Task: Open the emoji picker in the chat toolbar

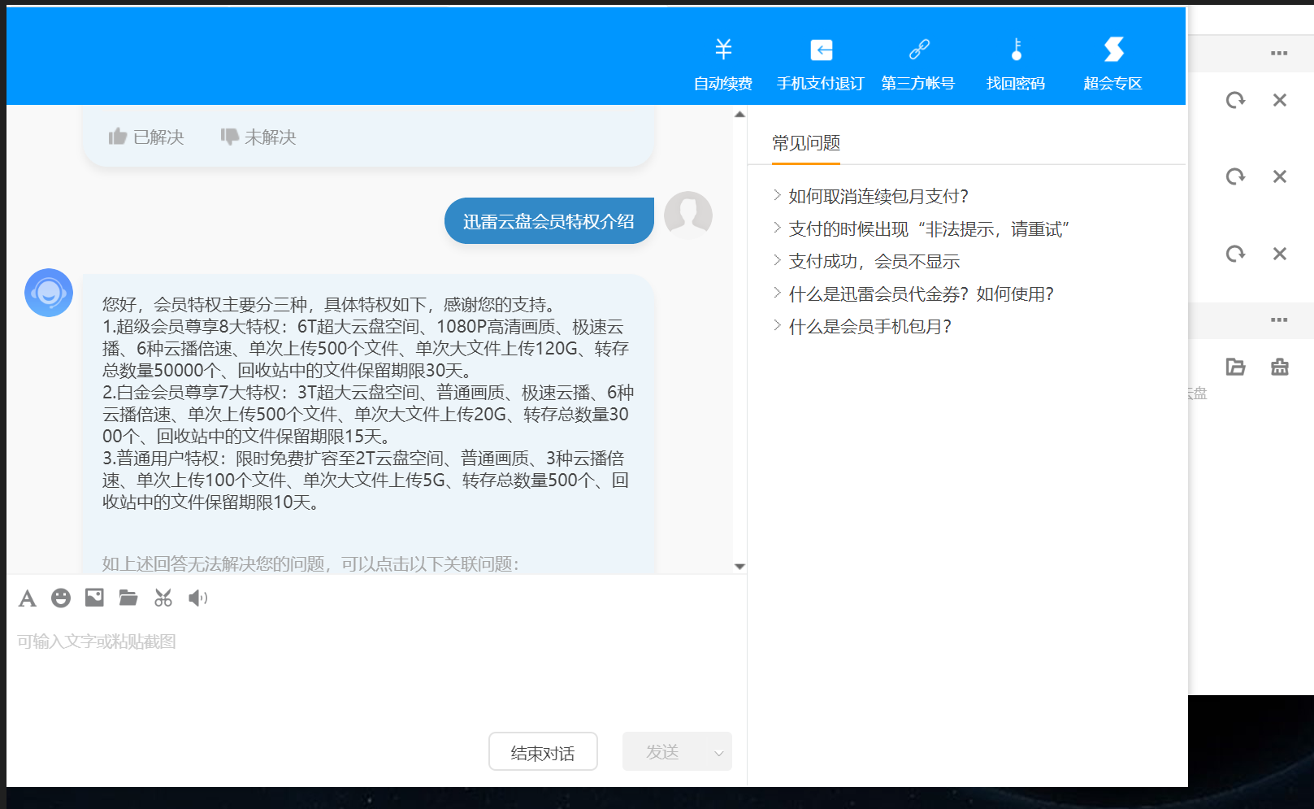Action: pyautogui.click(x=61, y=598)
